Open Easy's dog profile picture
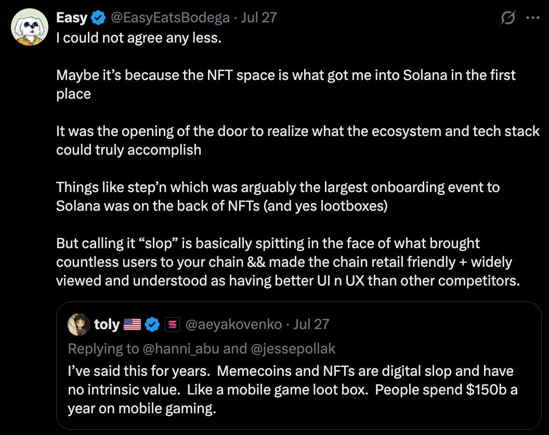The image size is (549, 435). click(30, 27)
